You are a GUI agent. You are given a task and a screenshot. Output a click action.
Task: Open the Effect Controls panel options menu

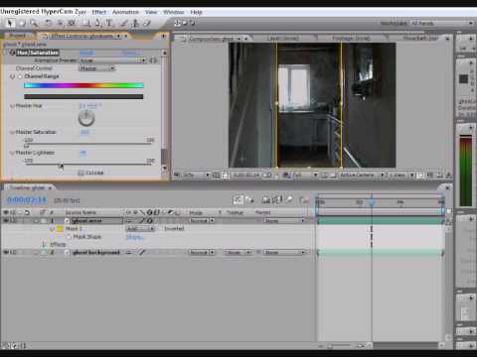pos(163,36)
